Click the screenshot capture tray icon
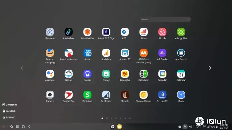Viewport: 232px width, 130px height. [185, 127]
